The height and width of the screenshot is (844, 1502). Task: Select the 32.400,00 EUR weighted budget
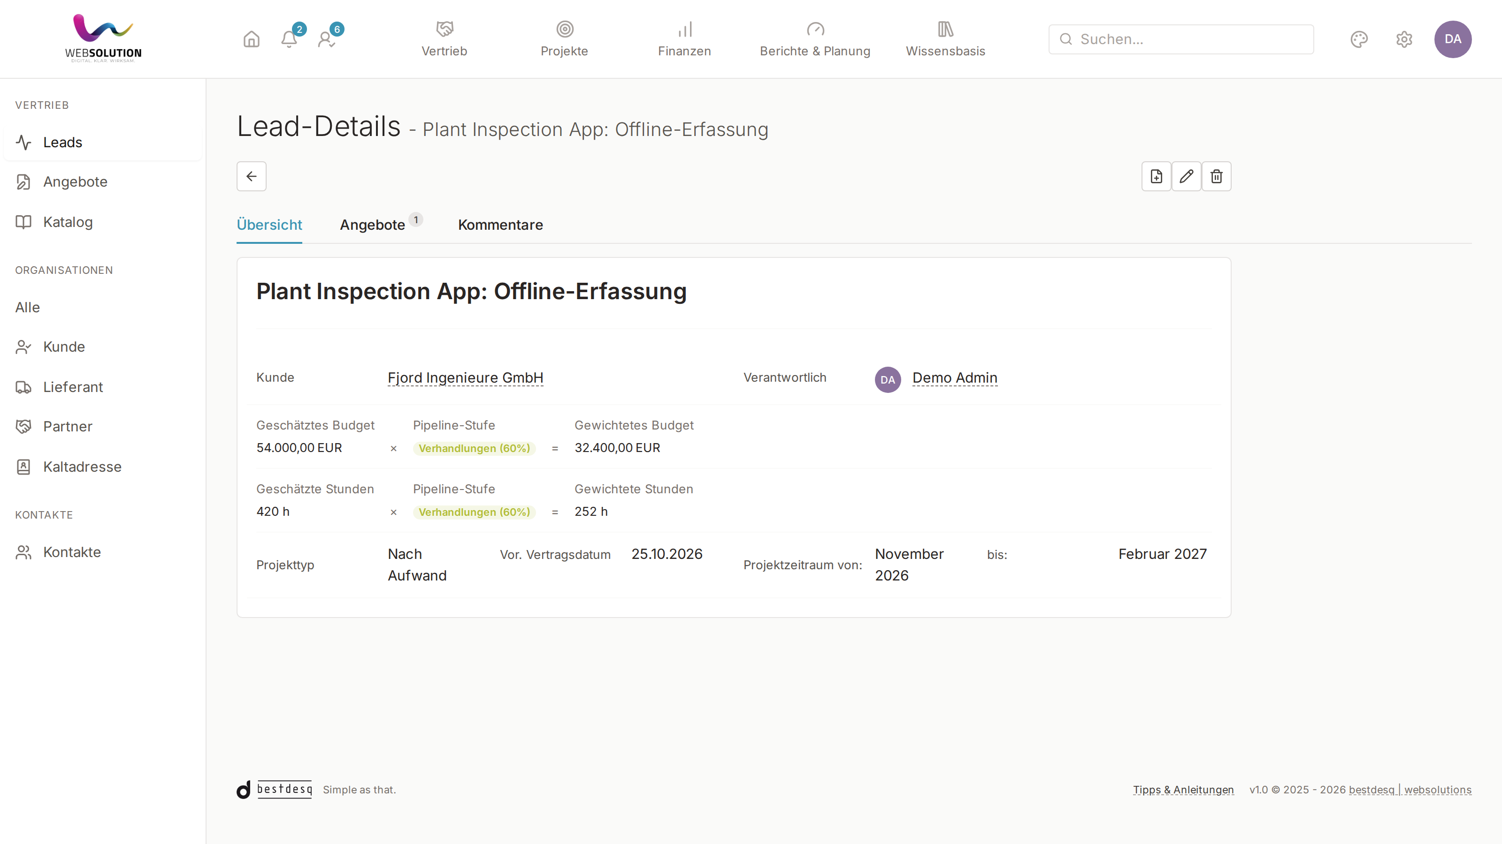tap(618, 447)
